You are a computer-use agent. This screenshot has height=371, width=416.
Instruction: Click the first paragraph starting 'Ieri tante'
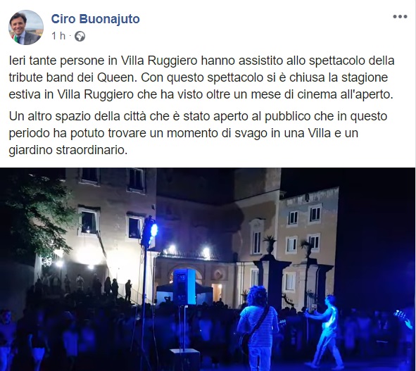click(x=201, y=77)
